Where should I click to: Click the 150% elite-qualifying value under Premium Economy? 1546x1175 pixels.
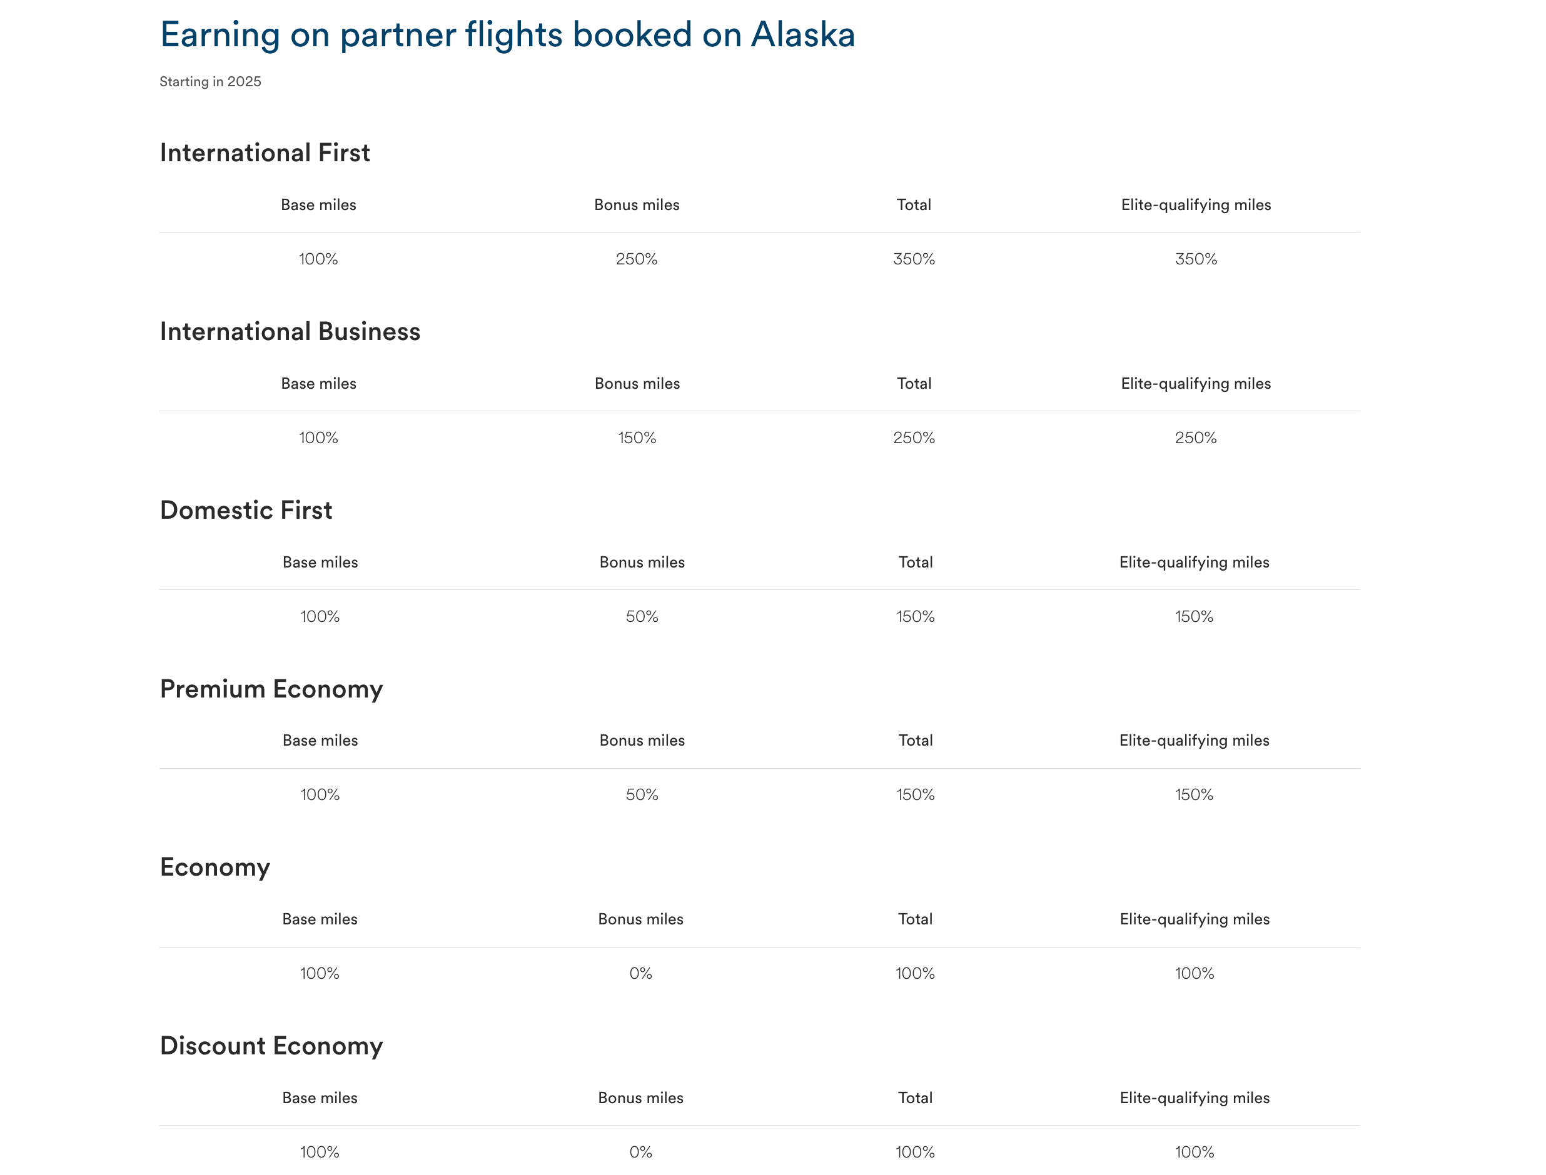click(1193, 795)
